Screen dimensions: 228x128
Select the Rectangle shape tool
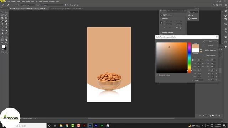[x=2, y=39]
